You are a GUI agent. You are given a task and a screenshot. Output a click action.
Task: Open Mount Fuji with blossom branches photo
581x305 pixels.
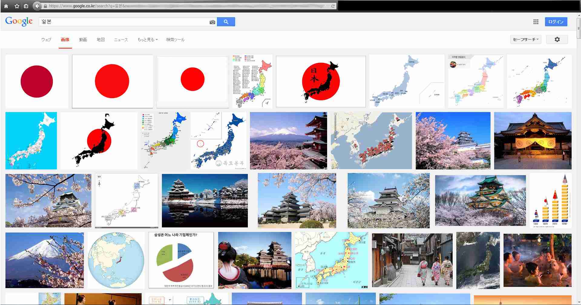click(x=44, y=260)
